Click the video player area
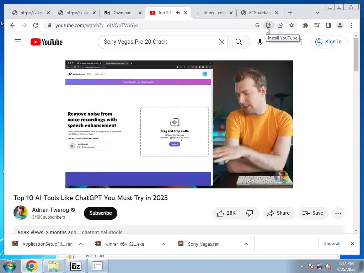Screen dimensions: 364x273 [x=179, y=124]
